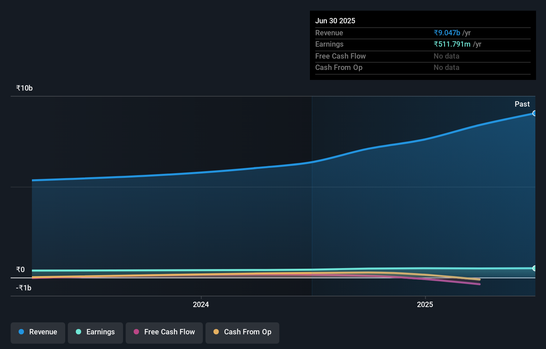Screen dimensions: 546x349
Task: Click the rupee symbol beside 9.047b value
Action: click(x=436, y=33)
